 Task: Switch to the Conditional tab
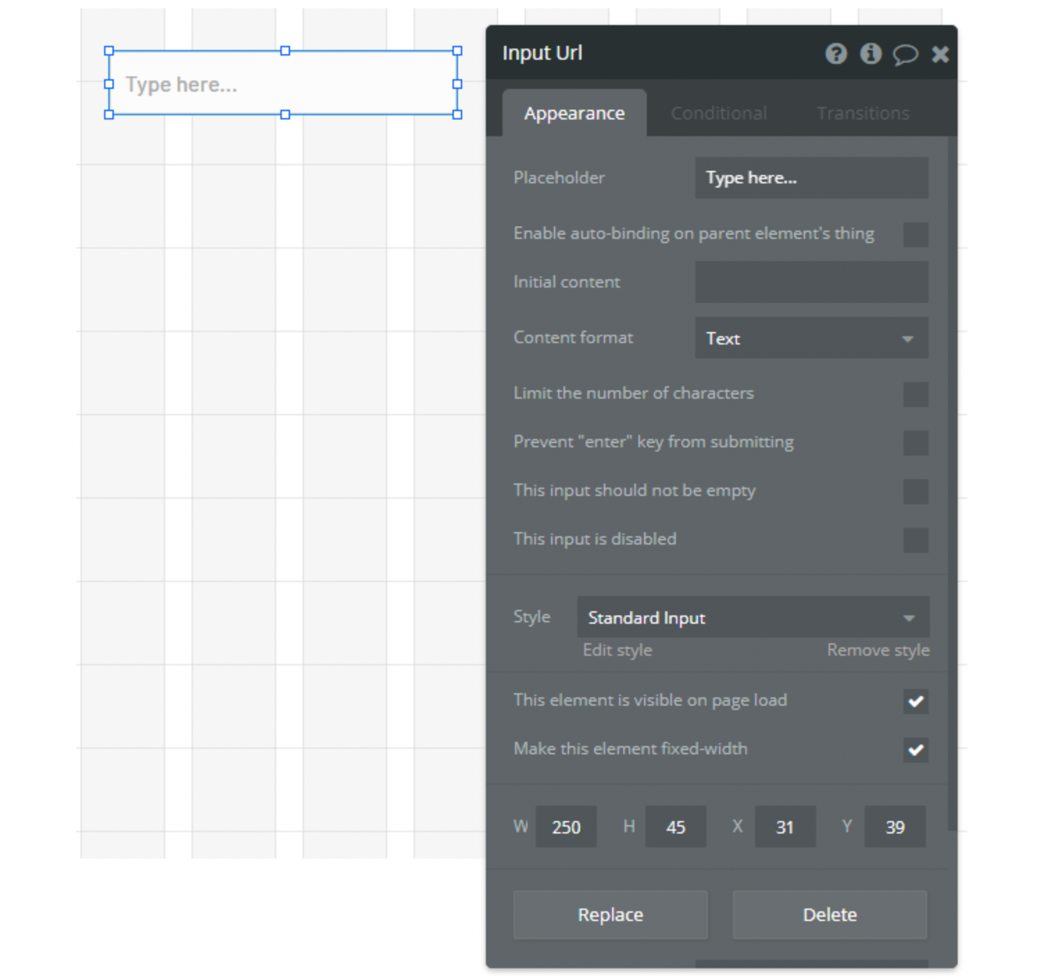pyautogui.click(x=719, y=113)
